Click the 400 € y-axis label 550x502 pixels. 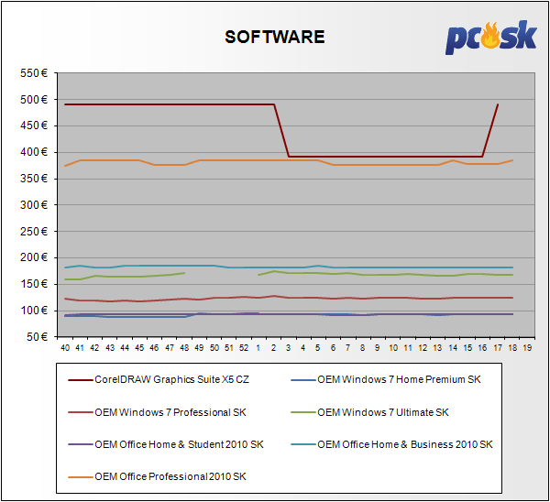[x=34, y=152]
